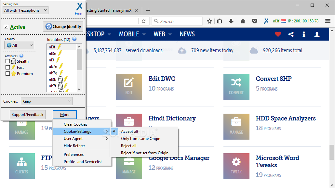Click the info icon in site header

pyautogui.click(x=304, y=34)
